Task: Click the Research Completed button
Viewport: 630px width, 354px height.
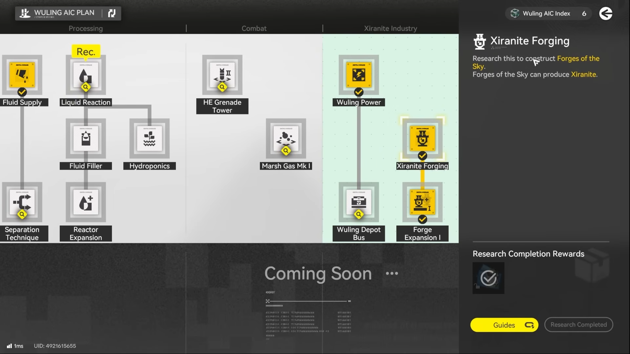Action: tap(578, 324)
